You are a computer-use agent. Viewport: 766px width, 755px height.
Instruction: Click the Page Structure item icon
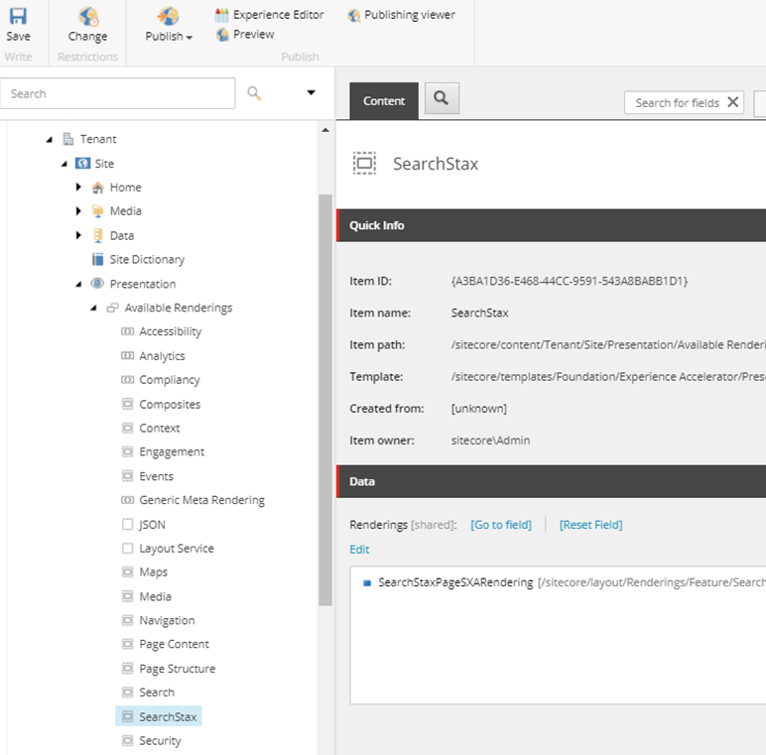pyautogui.click(x=128, y=669)
